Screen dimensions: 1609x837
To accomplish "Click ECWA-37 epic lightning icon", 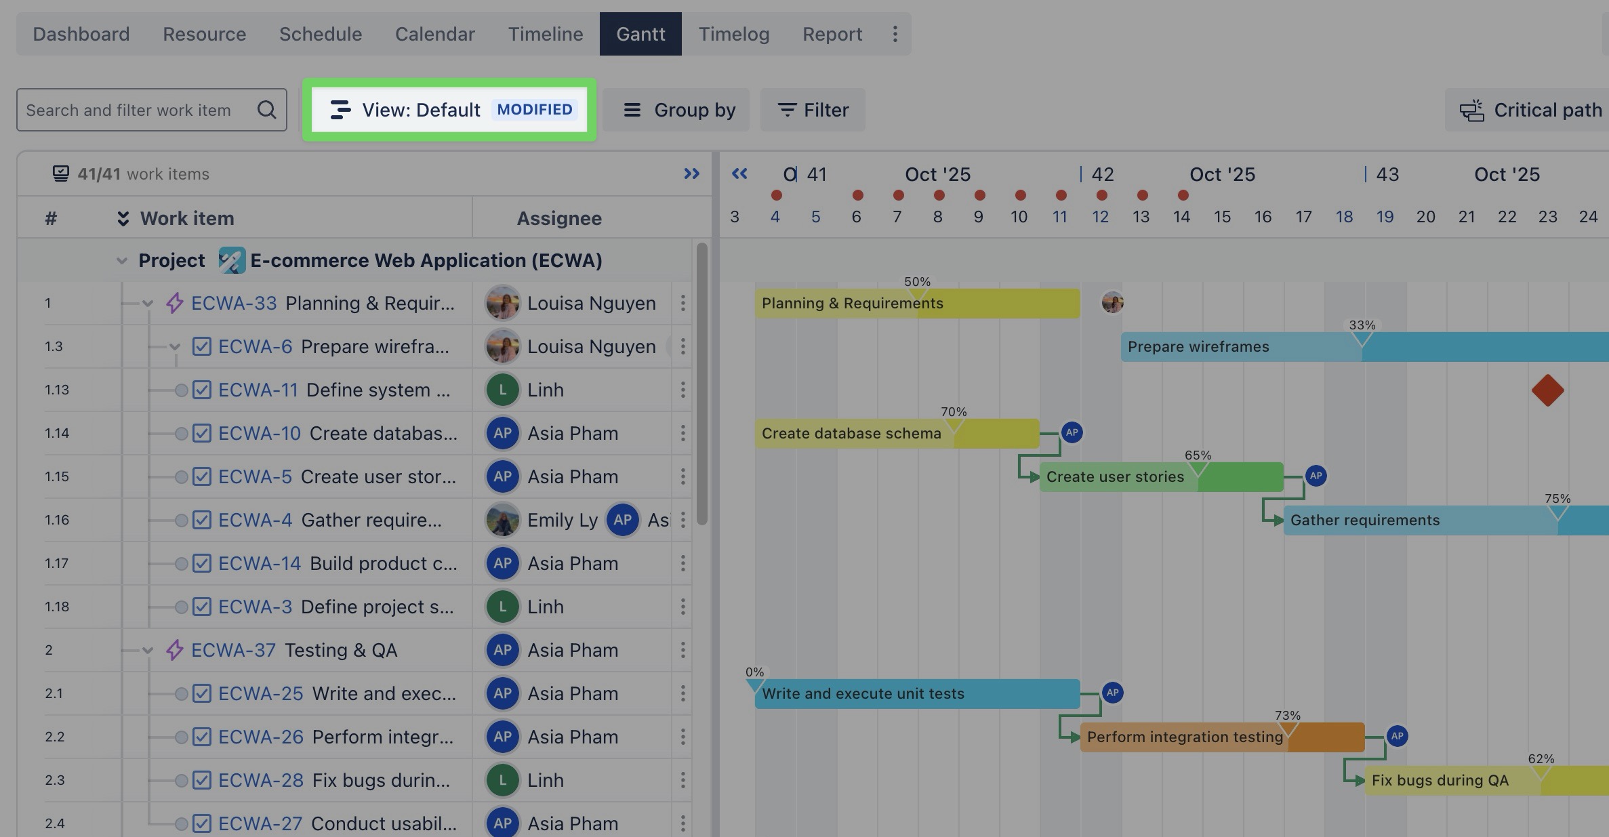I will click(175, 650).
